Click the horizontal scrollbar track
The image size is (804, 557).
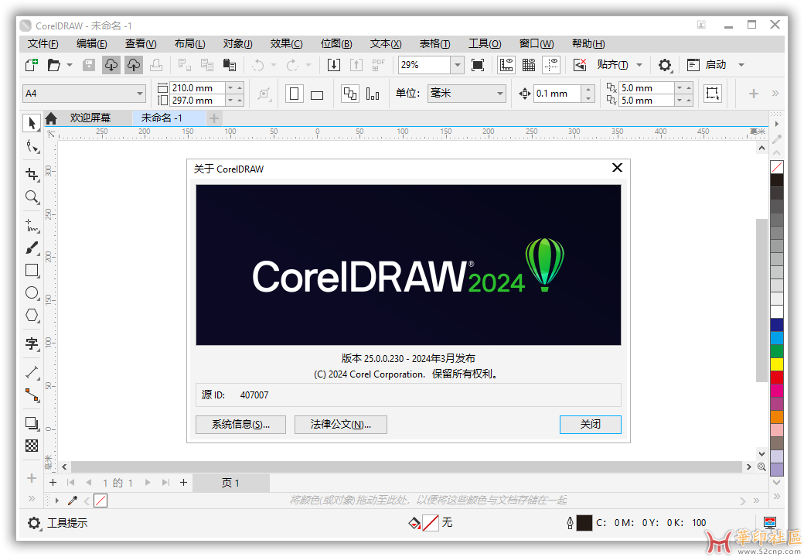[406, 466]
